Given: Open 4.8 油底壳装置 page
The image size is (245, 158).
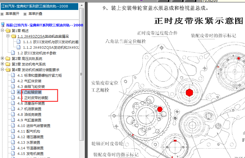Looking at the screenshot, I should coord(29,115).
